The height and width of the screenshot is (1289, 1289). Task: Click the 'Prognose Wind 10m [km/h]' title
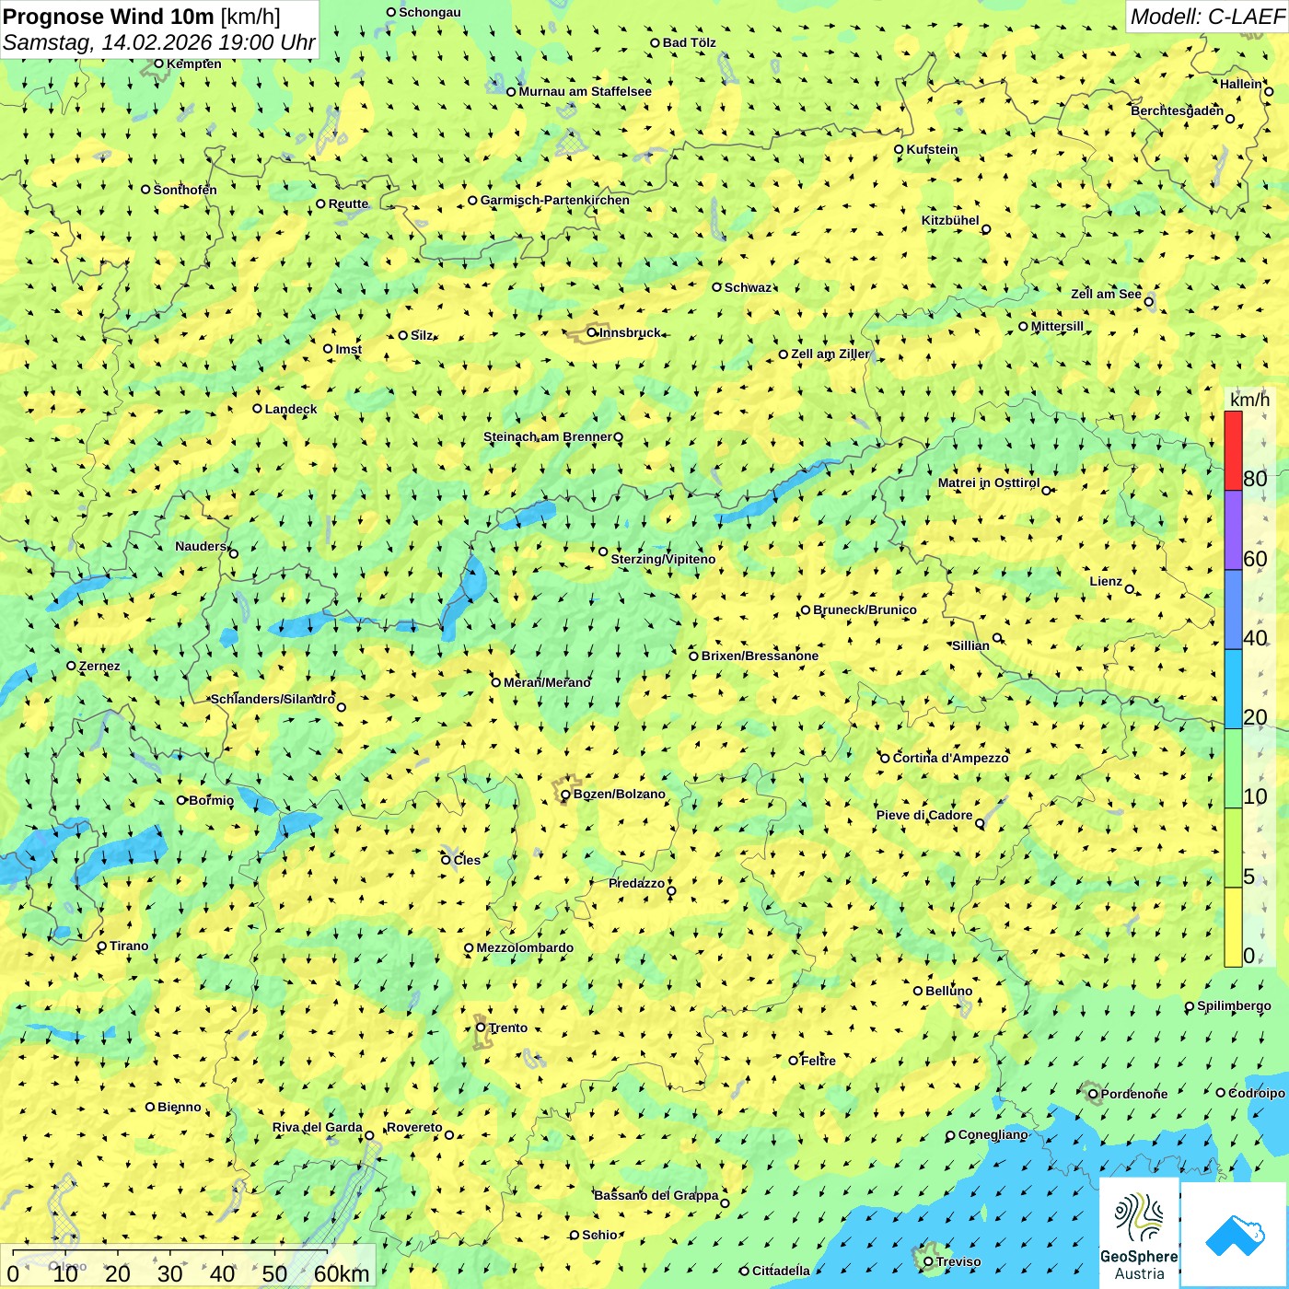pos(142,16)
